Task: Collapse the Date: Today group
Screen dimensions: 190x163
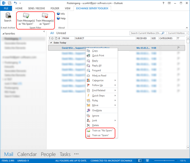Action: click(51, 43)
